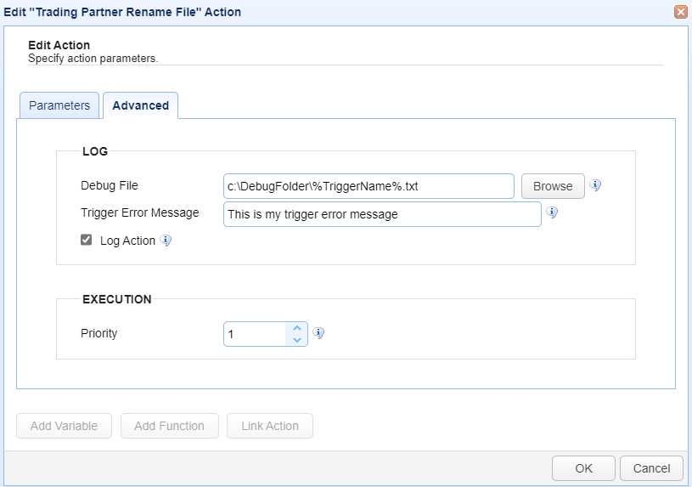Click the Add Variable button
This screenshot has width=692, height=487.
(64, 426)
